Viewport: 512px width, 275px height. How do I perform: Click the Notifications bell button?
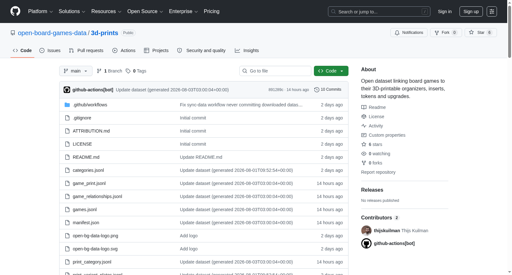click(x=409, y=33)
